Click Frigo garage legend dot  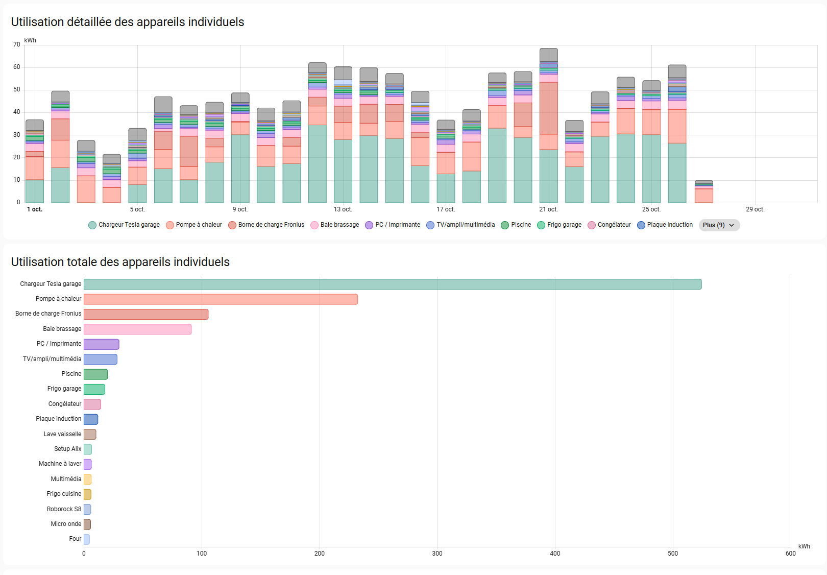pos(541,225)
